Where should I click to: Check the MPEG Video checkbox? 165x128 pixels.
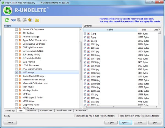click(16, 101)
